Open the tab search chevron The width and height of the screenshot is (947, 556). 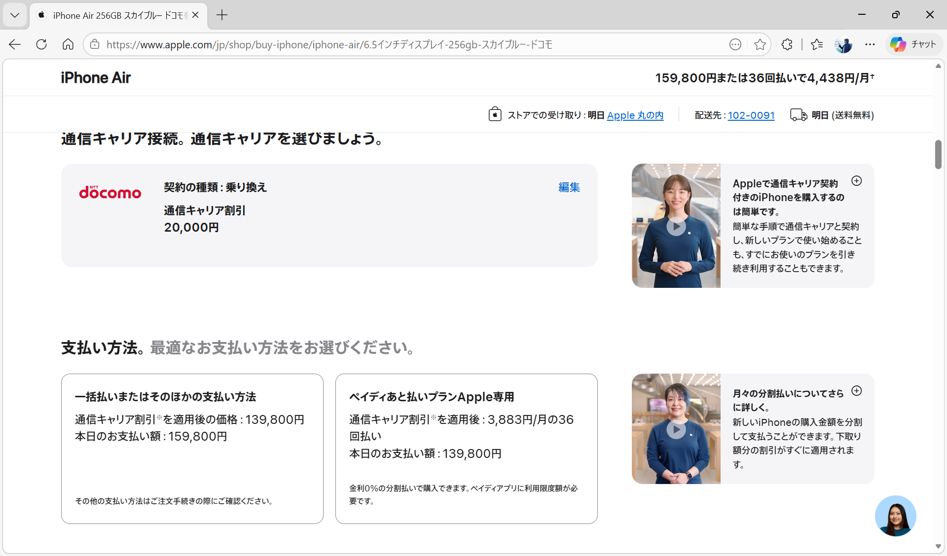point(14,15)
